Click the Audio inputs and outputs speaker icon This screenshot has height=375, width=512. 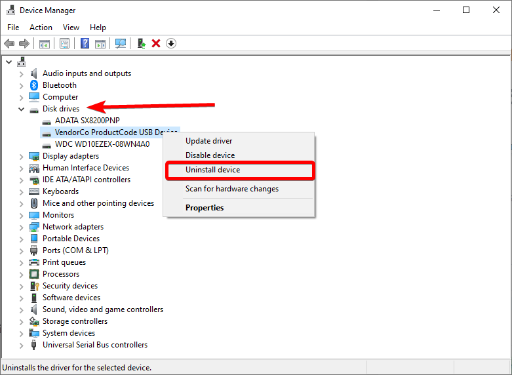[x=34, y=73]
